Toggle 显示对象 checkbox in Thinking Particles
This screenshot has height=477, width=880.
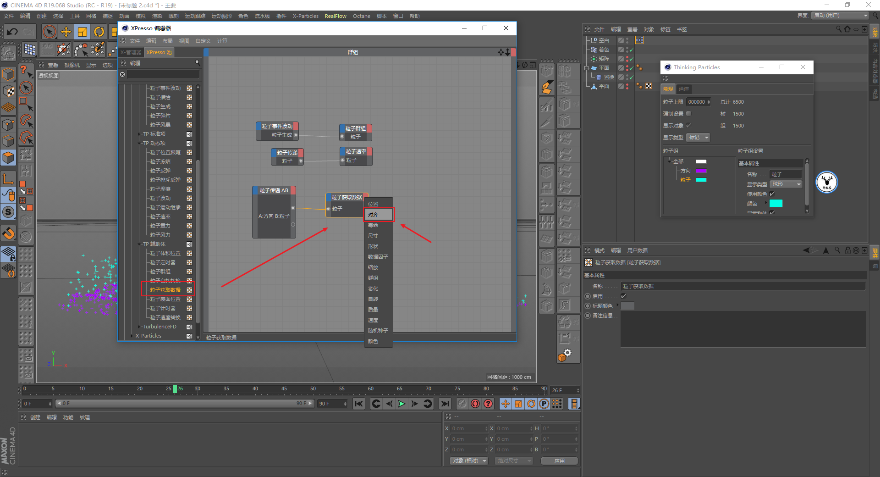tap(688, 126)
